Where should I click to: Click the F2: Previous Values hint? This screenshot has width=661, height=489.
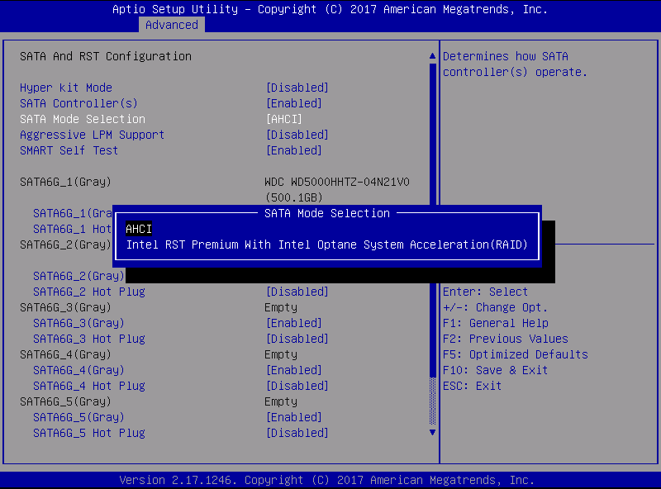pyautogui.click(x=506, y=339)
